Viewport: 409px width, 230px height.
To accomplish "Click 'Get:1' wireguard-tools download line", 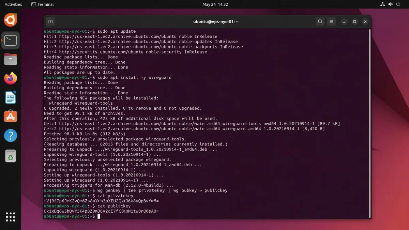I will (192, 123).
